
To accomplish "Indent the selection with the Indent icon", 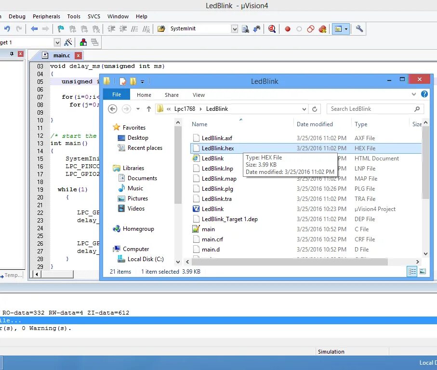I will coord(112,29).
